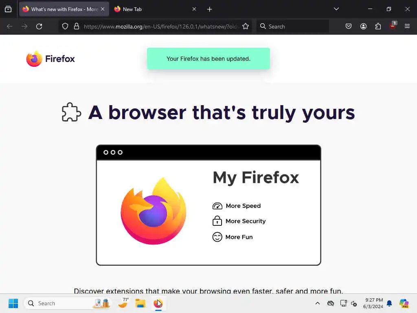Go forward one page
The width and height of the screenshot is (417, 313).
click(x=24, y=26)
